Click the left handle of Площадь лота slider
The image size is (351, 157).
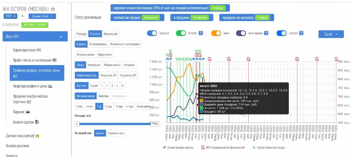pyautogui.click(x=77, y=124)
